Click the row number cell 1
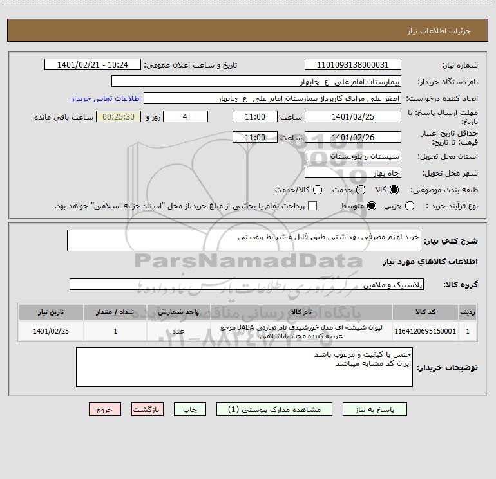This screenshot has height=479, width=496. (468, 331)
